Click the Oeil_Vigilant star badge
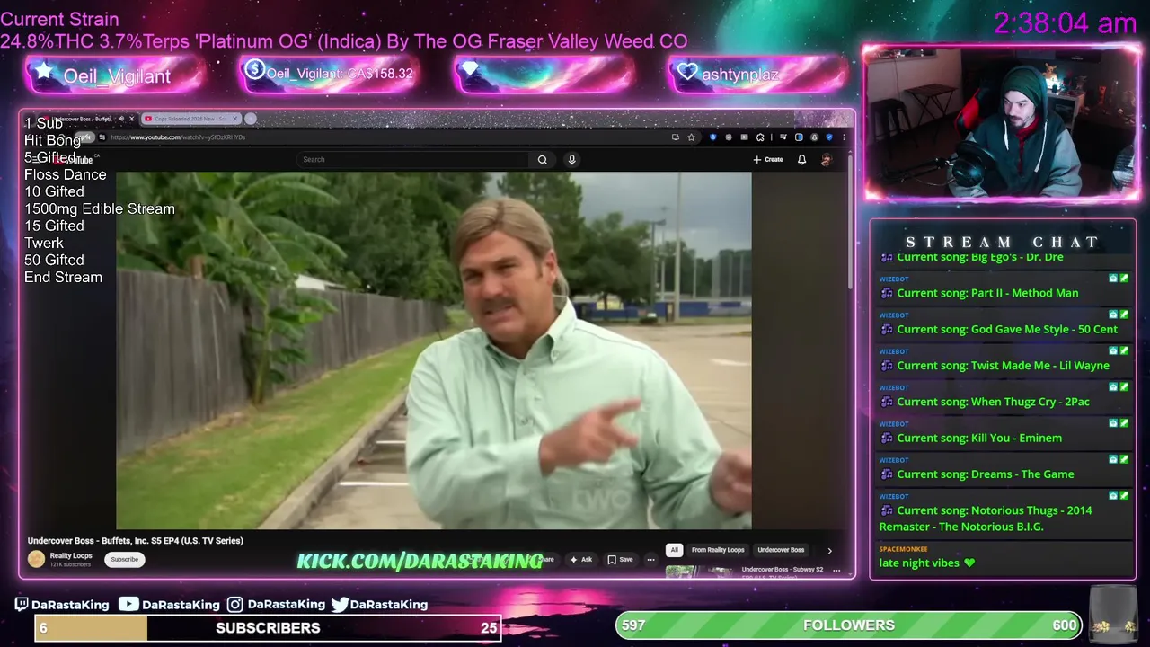Image resolution: width=1150 pixels, height=647 pixels. tap(114, 75)
